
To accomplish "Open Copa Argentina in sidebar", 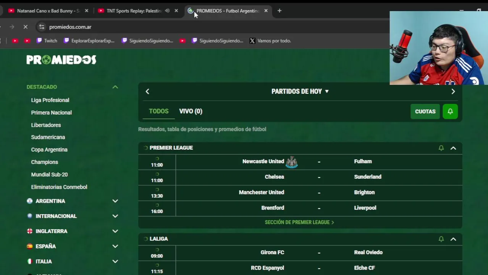I will (49, 150).
